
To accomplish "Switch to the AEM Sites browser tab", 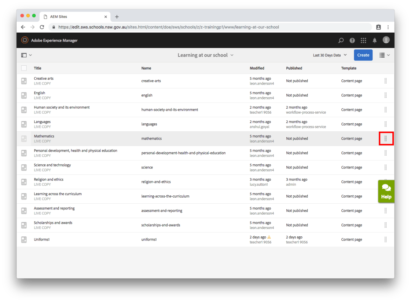I will pyautogui.click(x=75, y=17).
